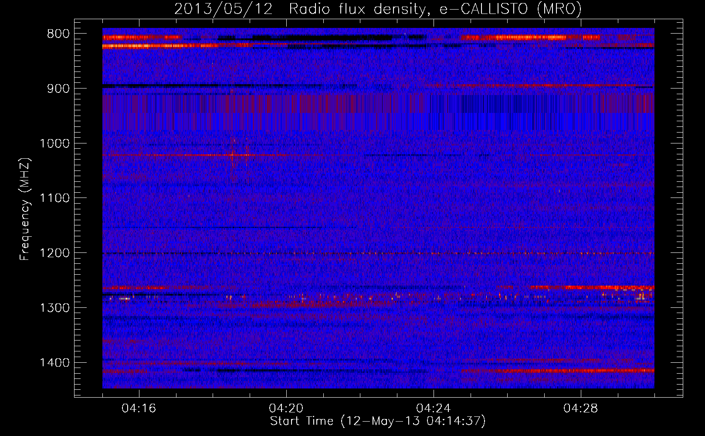The height and width of the screenshot is (436, 705).
Task: Click the 04:16 time tick label
Action: pyautogui.click(x=139, y=409)
